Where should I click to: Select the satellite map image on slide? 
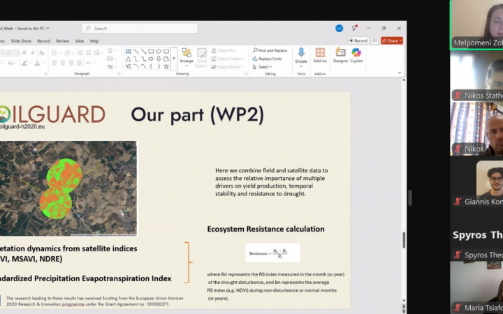[x=68, y=188]
